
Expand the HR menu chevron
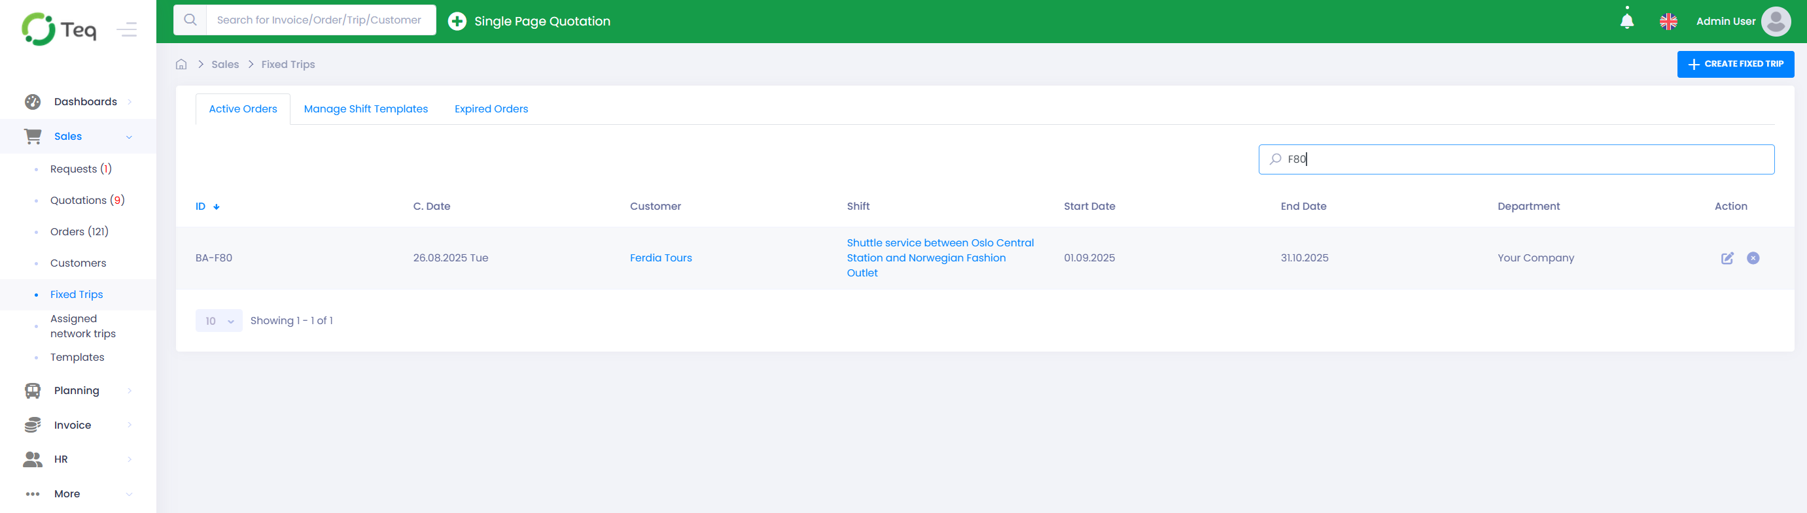tap(129, 459)
